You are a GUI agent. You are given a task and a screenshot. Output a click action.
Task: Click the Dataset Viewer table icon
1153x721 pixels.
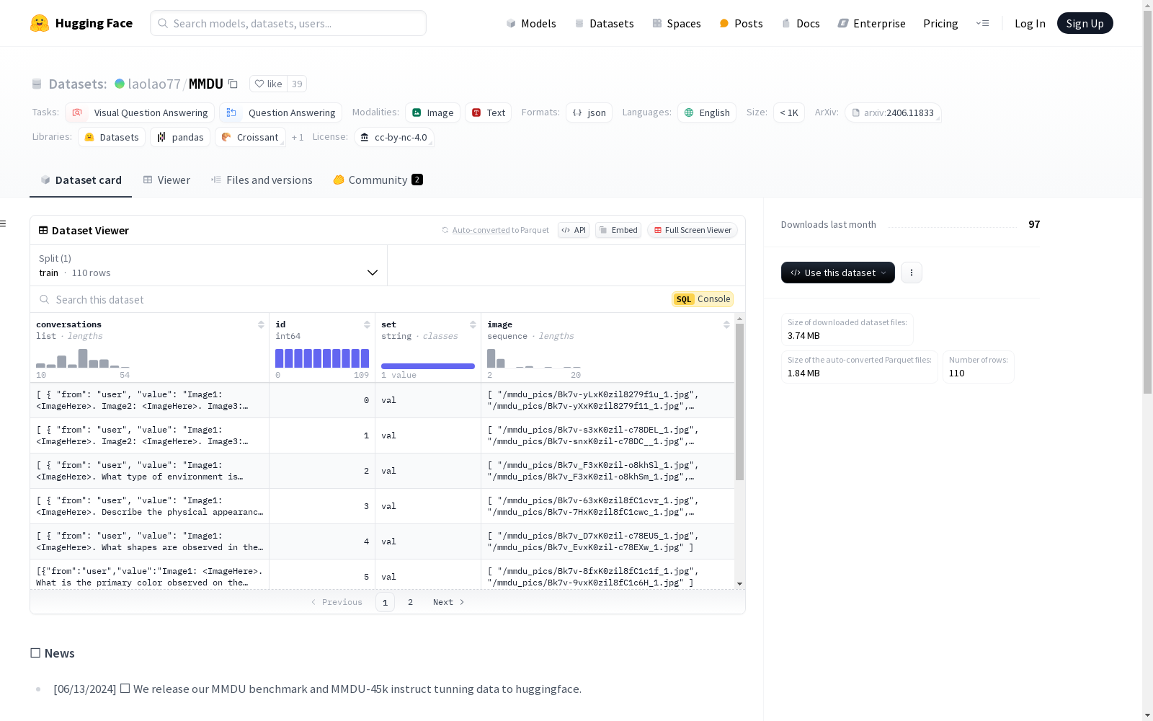[43, 230]
